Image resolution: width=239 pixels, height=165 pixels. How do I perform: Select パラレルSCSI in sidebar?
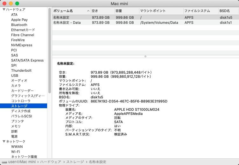click(22, 116)
